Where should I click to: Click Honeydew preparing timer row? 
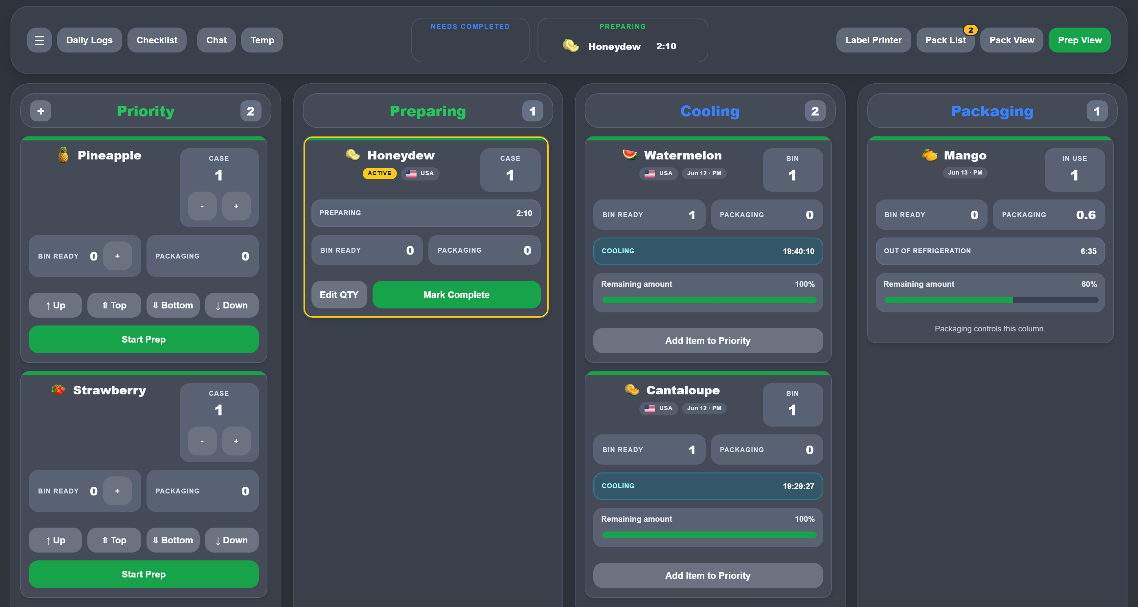tap(426, 213)
